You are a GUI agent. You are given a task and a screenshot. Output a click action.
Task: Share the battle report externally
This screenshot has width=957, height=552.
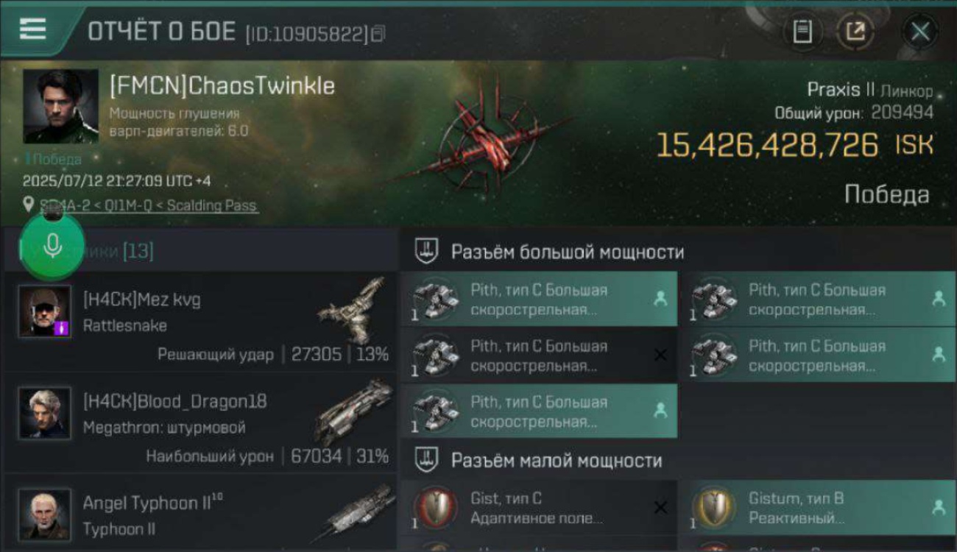point(855,31)
